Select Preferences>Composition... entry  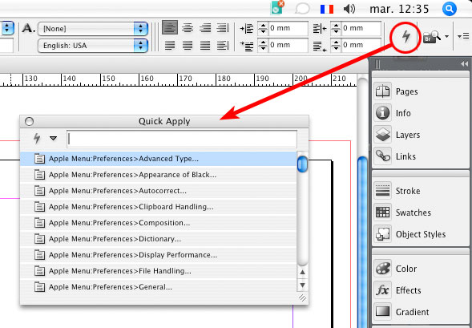pyautogui.click(x=158, y=223)
